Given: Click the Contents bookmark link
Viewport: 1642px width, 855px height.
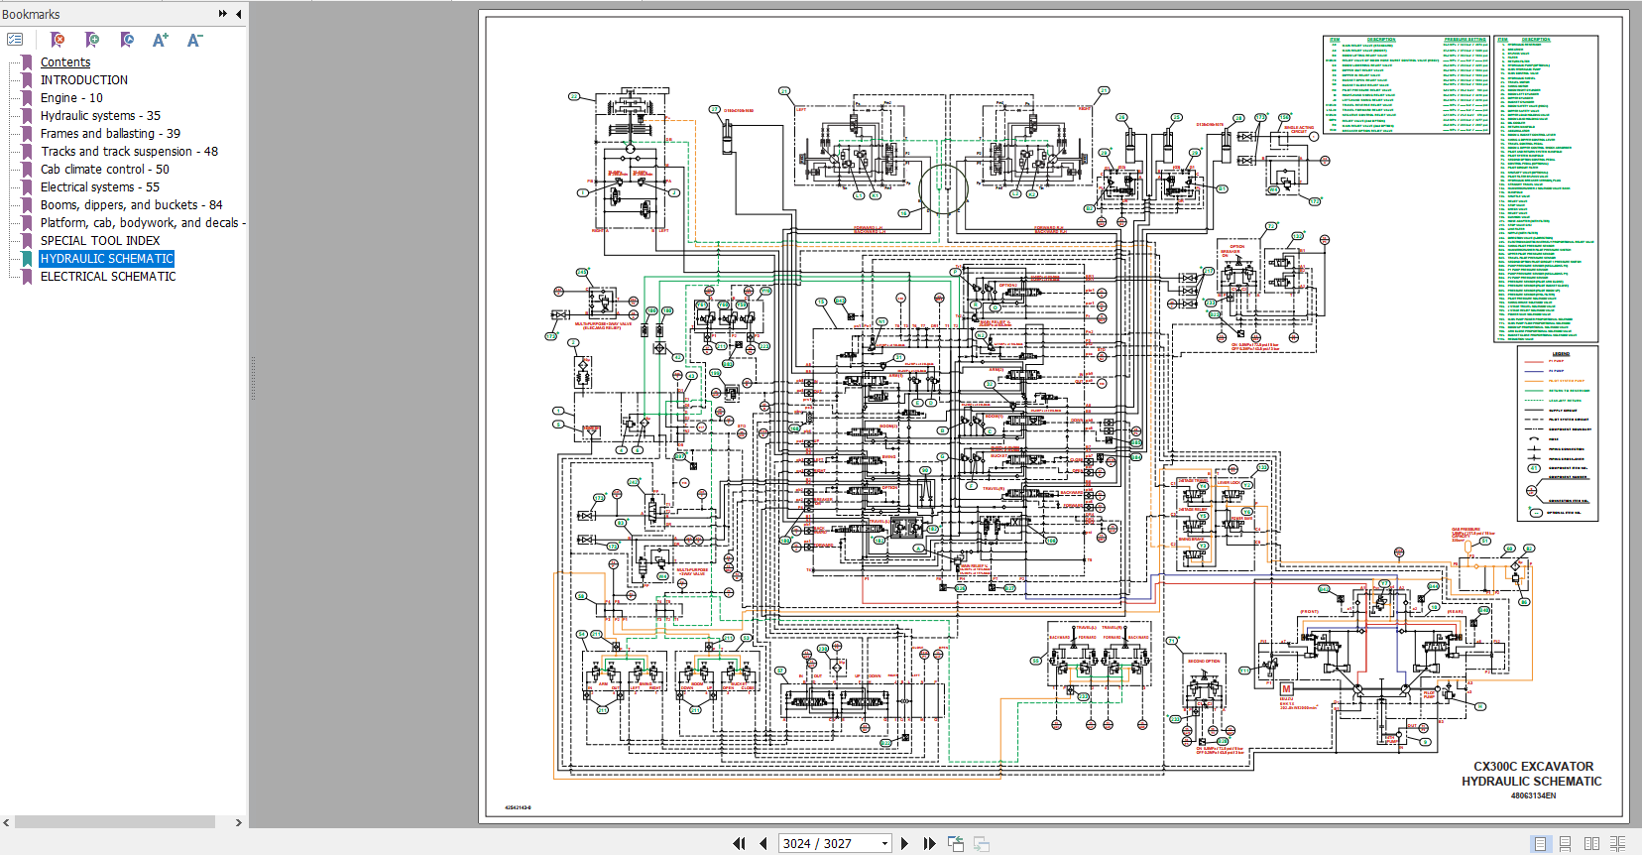Looking at the screenshot, I should click(x=65, y=62).
